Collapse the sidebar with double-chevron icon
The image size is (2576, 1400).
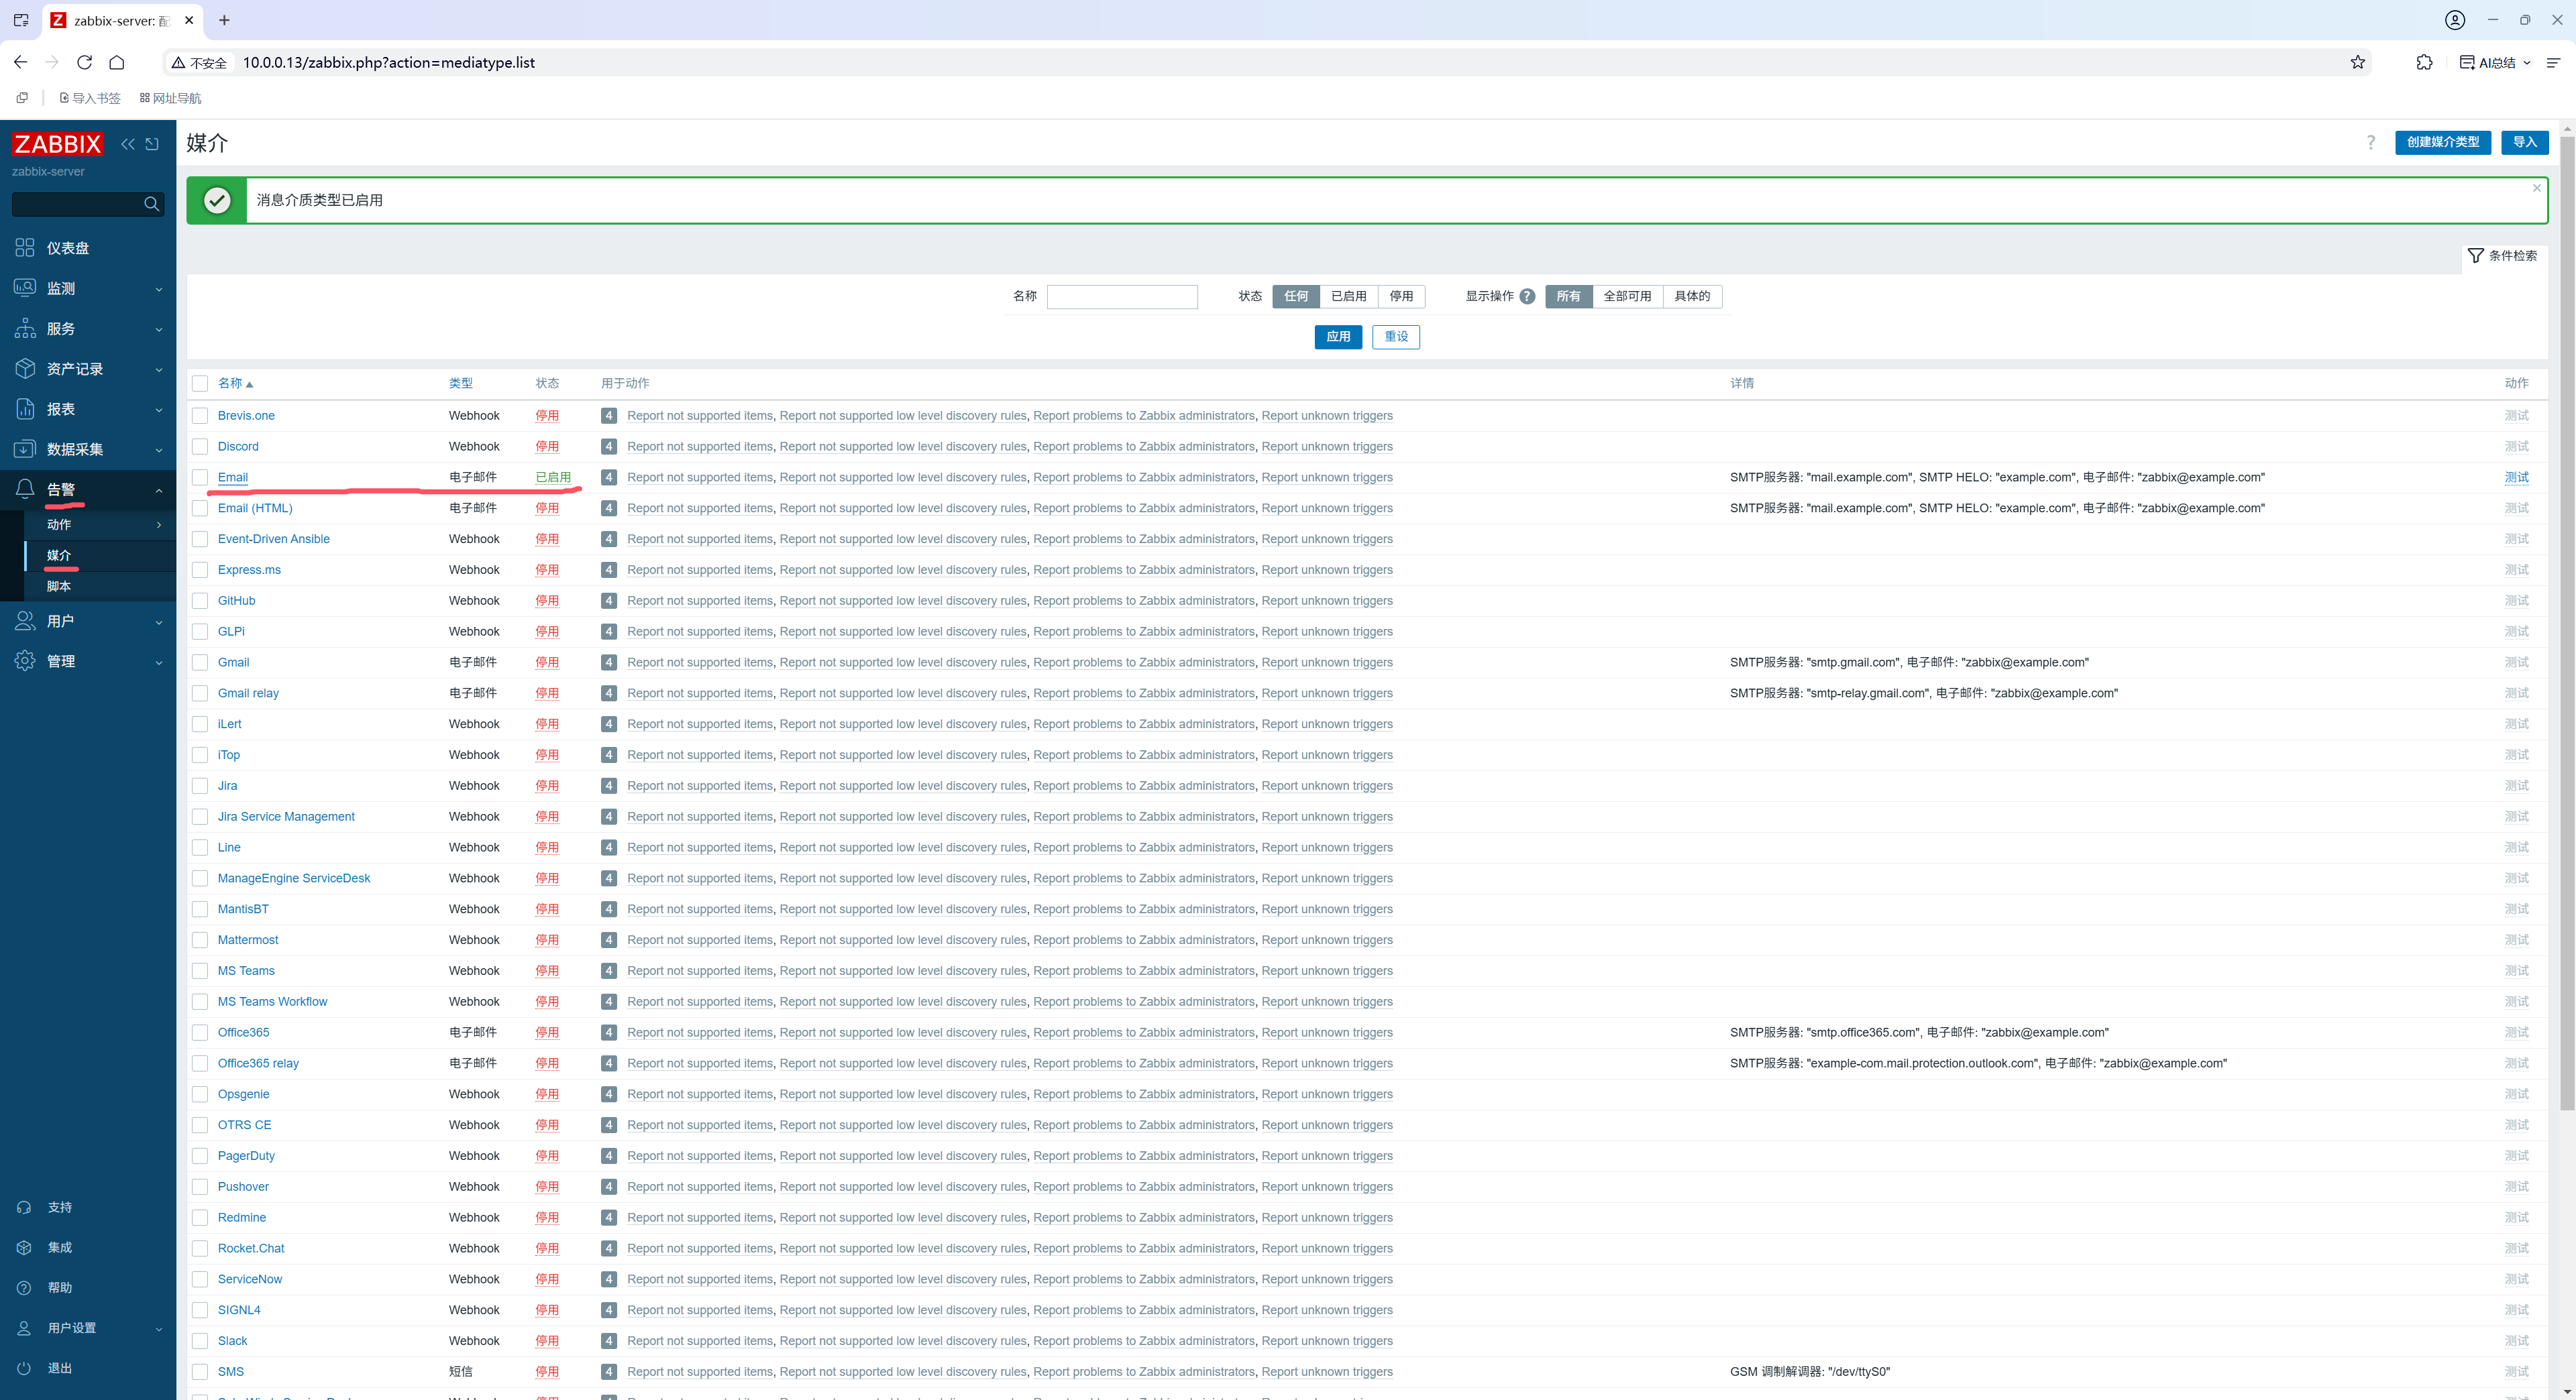[x=128, y=144]
